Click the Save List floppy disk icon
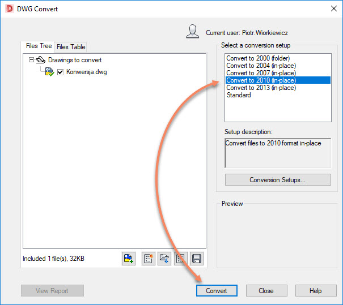This screenshot has height=305, width=343. (196, 259)
